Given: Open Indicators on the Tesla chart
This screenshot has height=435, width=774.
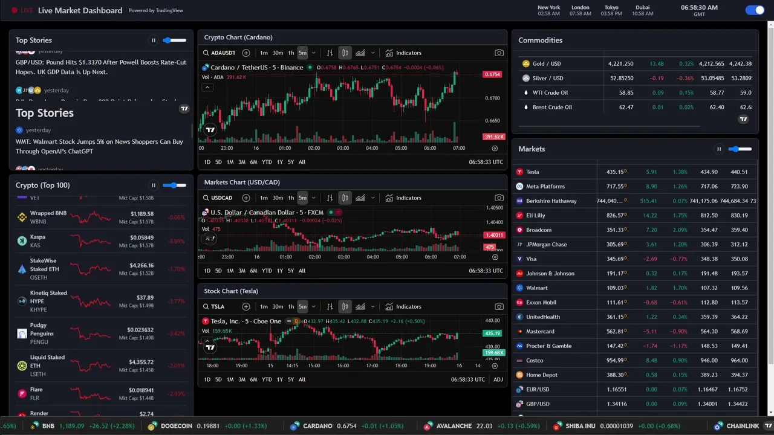Looking at the screenshot, I should tap(403, 306).
